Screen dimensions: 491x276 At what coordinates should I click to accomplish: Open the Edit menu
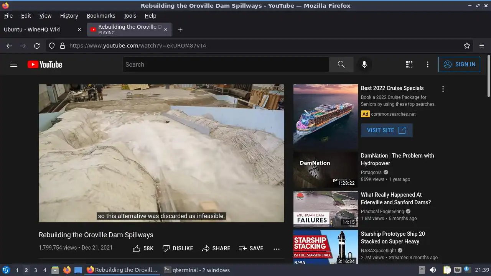26,16
